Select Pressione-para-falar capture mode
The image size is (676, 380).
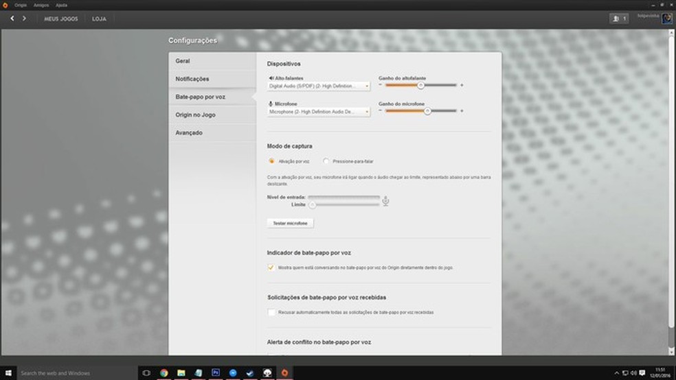[326, 161]
